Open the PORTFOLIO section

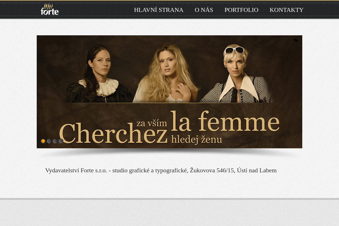242,10
